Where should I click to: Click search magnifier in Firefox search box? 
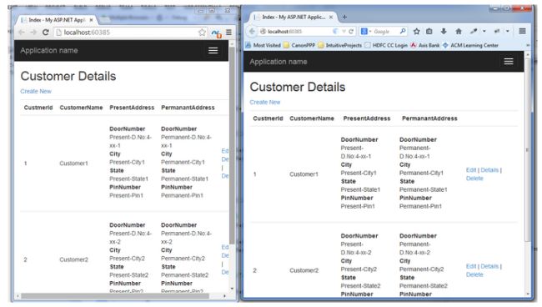pos(403,32)
